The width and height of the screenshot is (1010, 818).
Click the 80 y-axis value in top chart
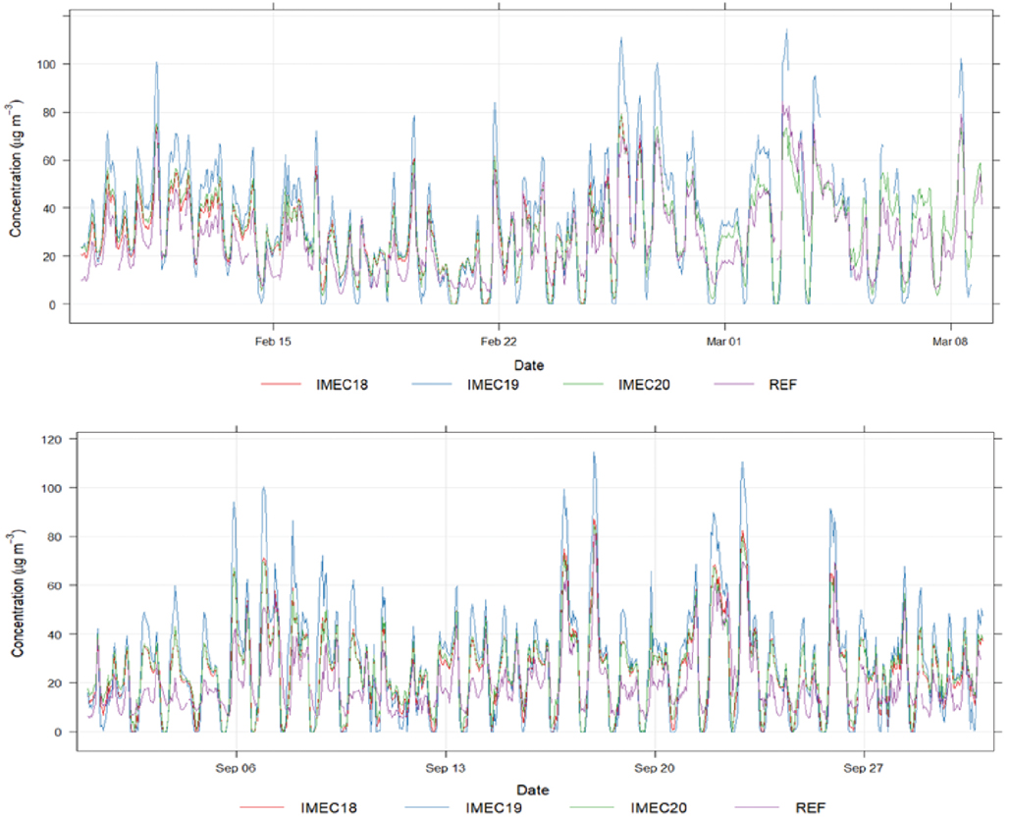[50, 112]
